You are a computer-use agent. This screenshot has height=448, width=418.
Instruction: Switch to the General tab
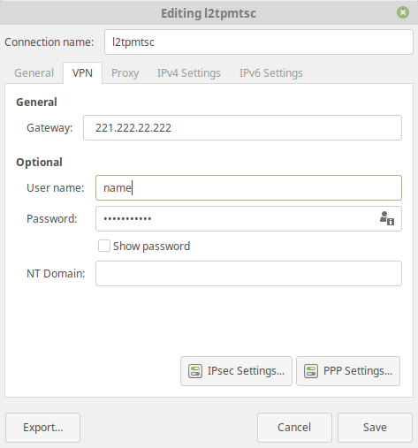34,73
